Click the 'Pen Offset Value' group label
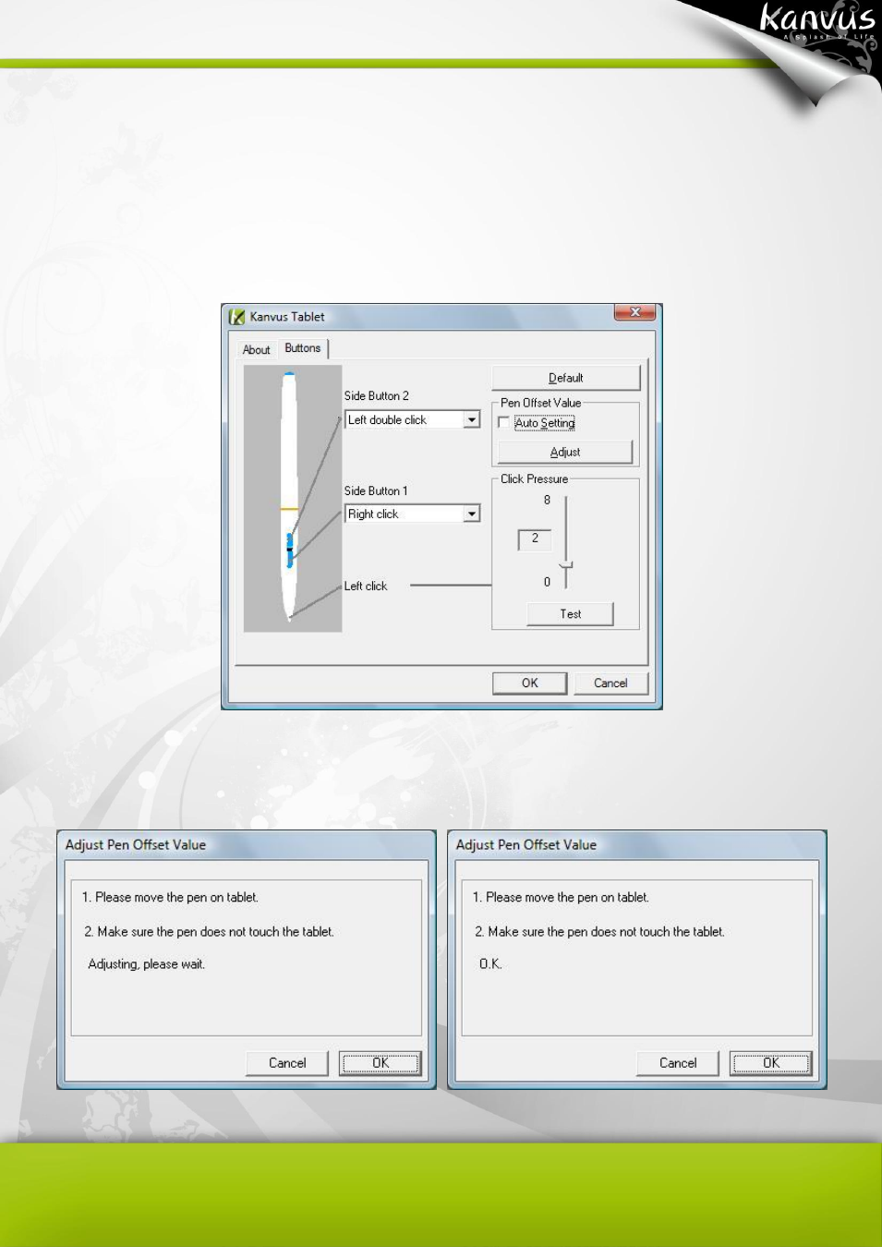The height and width of the screenshot is (1247, 882). click(x=541, y=403)
